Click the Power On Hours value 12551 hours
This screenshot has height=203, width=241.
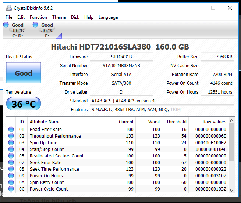[x=217, y=92]
